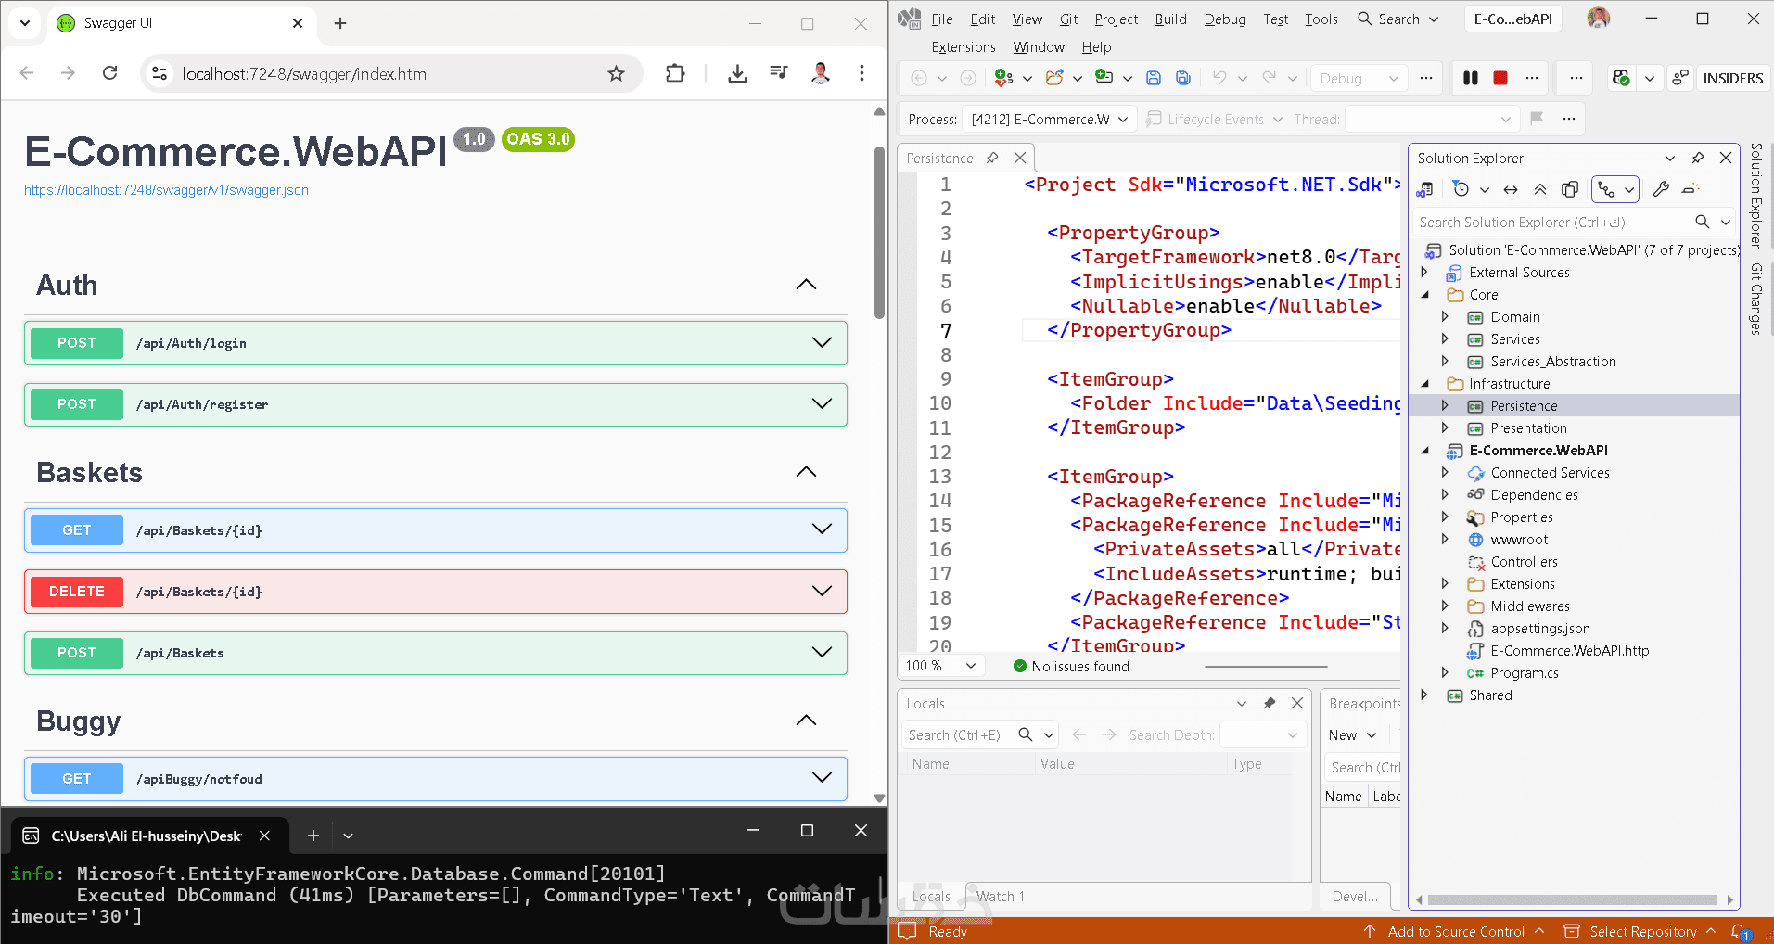The height and width of the screenshot is (944, 1774).
Task: Click the Preview Selected Items icon in Solution Explorer
Action: [x=1691, y=189]
